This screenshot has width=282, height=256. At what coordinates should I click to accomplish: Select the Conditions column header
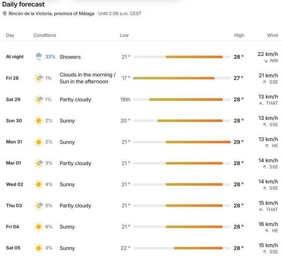pos(45,35)
